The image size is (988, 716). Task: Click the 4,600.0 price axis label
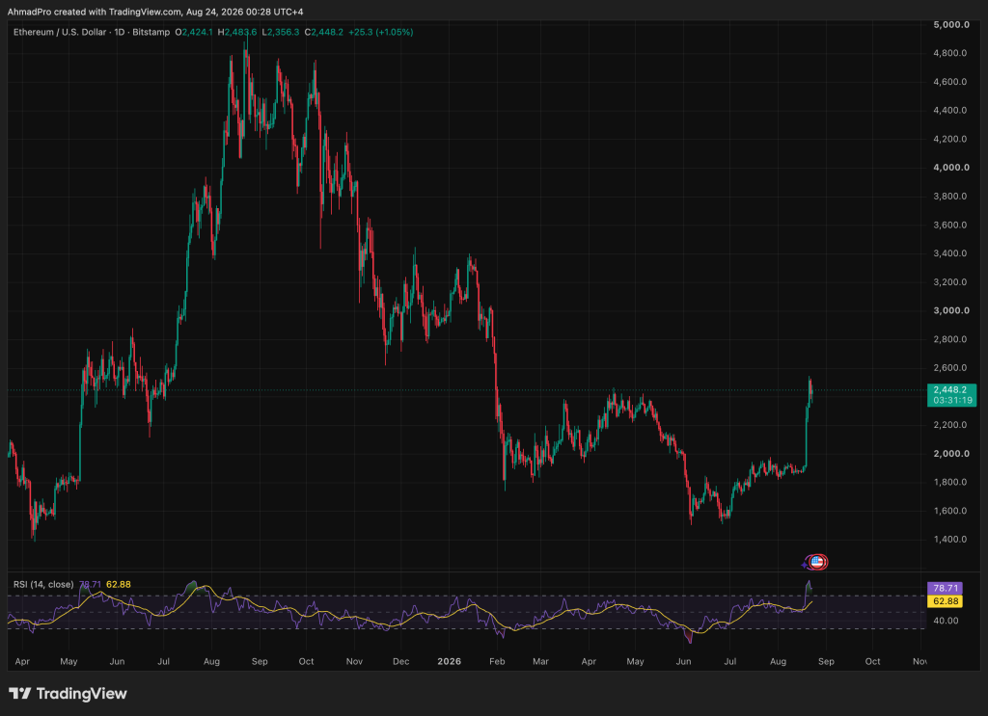[950, 82]
